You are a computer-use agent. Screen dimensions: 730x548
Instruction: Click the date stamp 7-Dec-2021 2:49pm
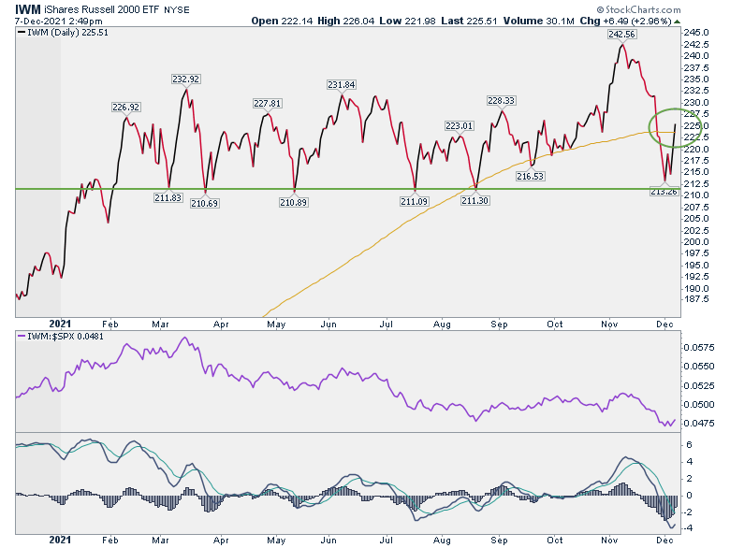(59, 22)
